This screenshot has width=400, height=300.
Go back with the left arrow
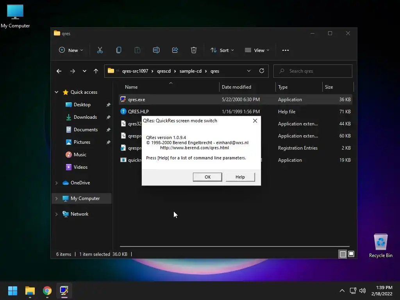(x=59, y=71)
